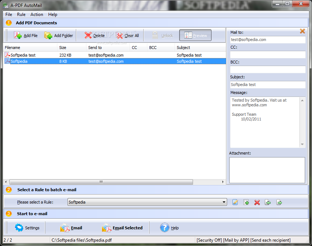Click the A-PDF AutoMail title bar icon
Screen dimensions: 312x246
click(6, 5)
